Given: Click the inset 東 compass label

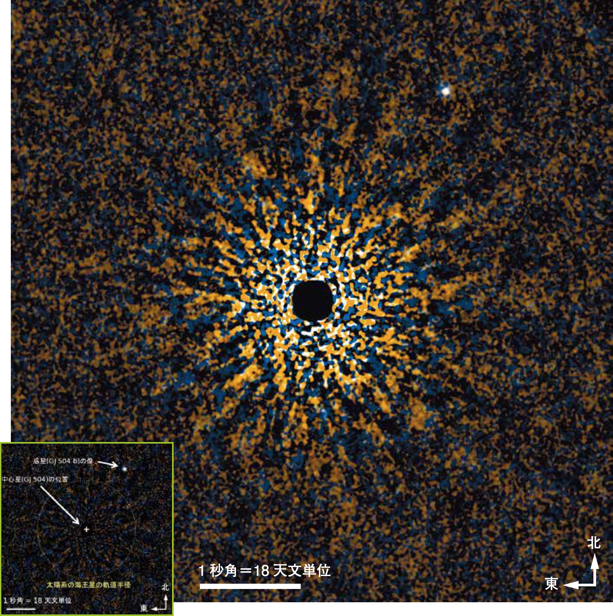Looking at the screenshot, I should click(144, 608).
